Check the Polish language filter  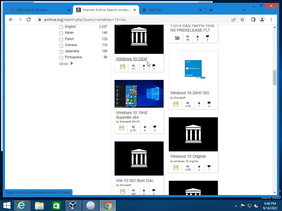61,39
